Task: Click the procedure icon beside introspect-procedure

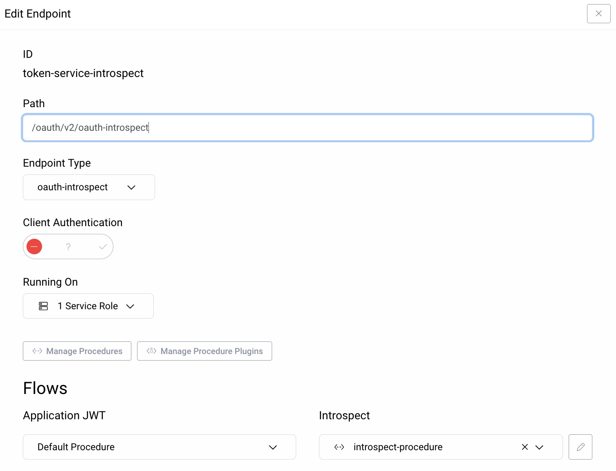Action: click(x=339, y=447)
